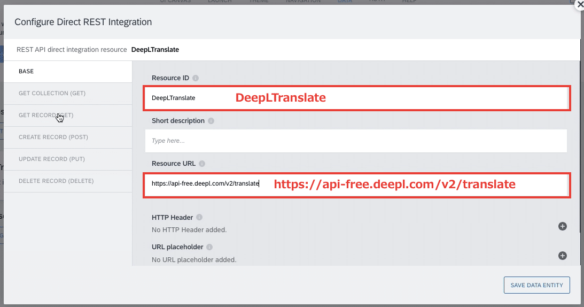Select the BASE tab

click(68, 71)
